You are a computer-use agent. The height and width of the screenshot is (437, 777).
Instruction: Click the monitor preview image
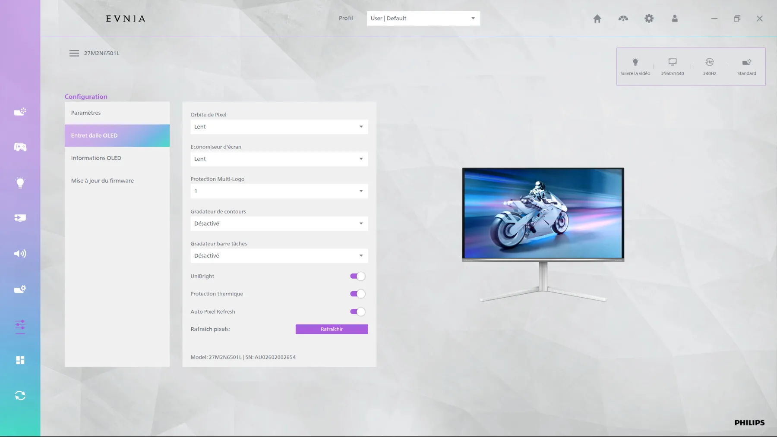click(543, 234)
